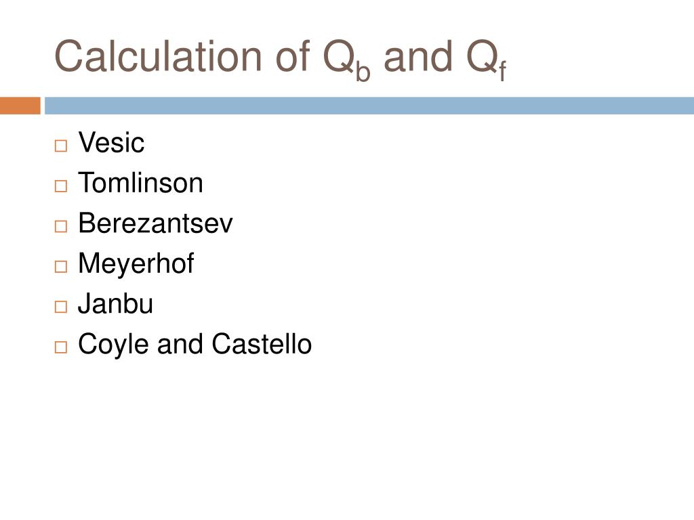Viewport: 694px width, 520px height.
Task: Click the square bullet beside Tomlinson
Action: coord(61,186)
